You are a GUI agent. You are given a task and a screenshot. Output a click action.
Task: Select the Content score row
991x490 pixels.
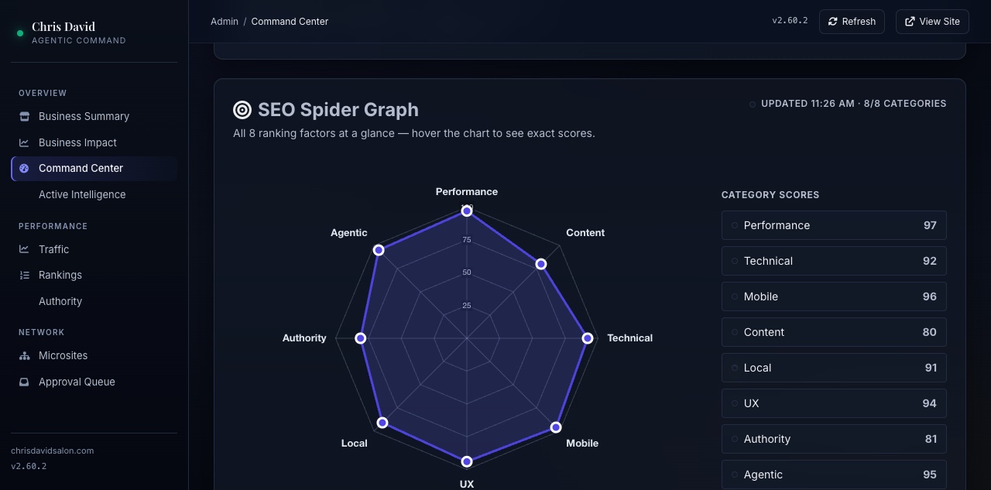(834, 332)
